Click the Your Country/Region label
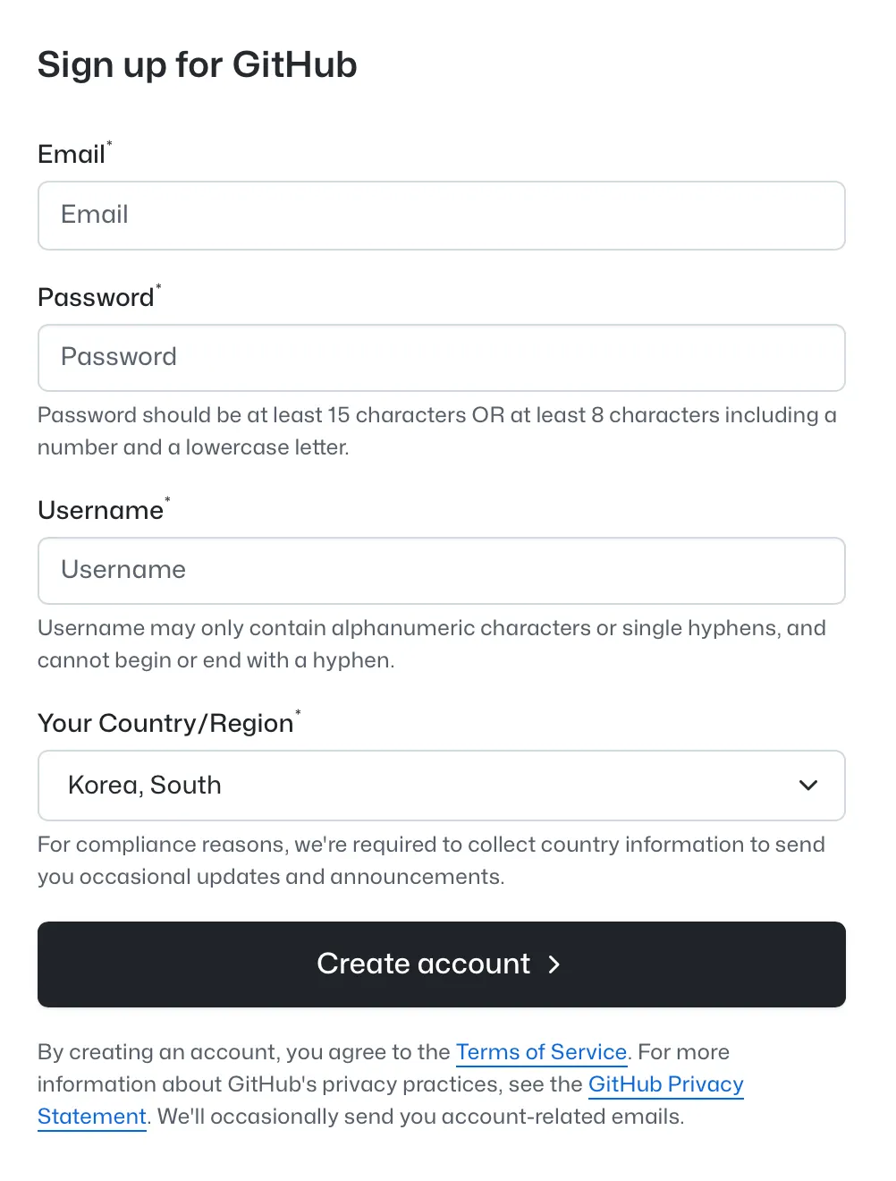Screen dimensions: 896x1181 pyautogui.click(x=165, y=724)
